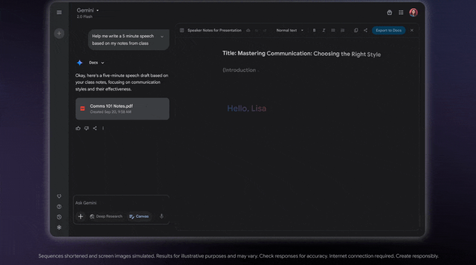Open Activity history icon in sidebar

[59, 217]
